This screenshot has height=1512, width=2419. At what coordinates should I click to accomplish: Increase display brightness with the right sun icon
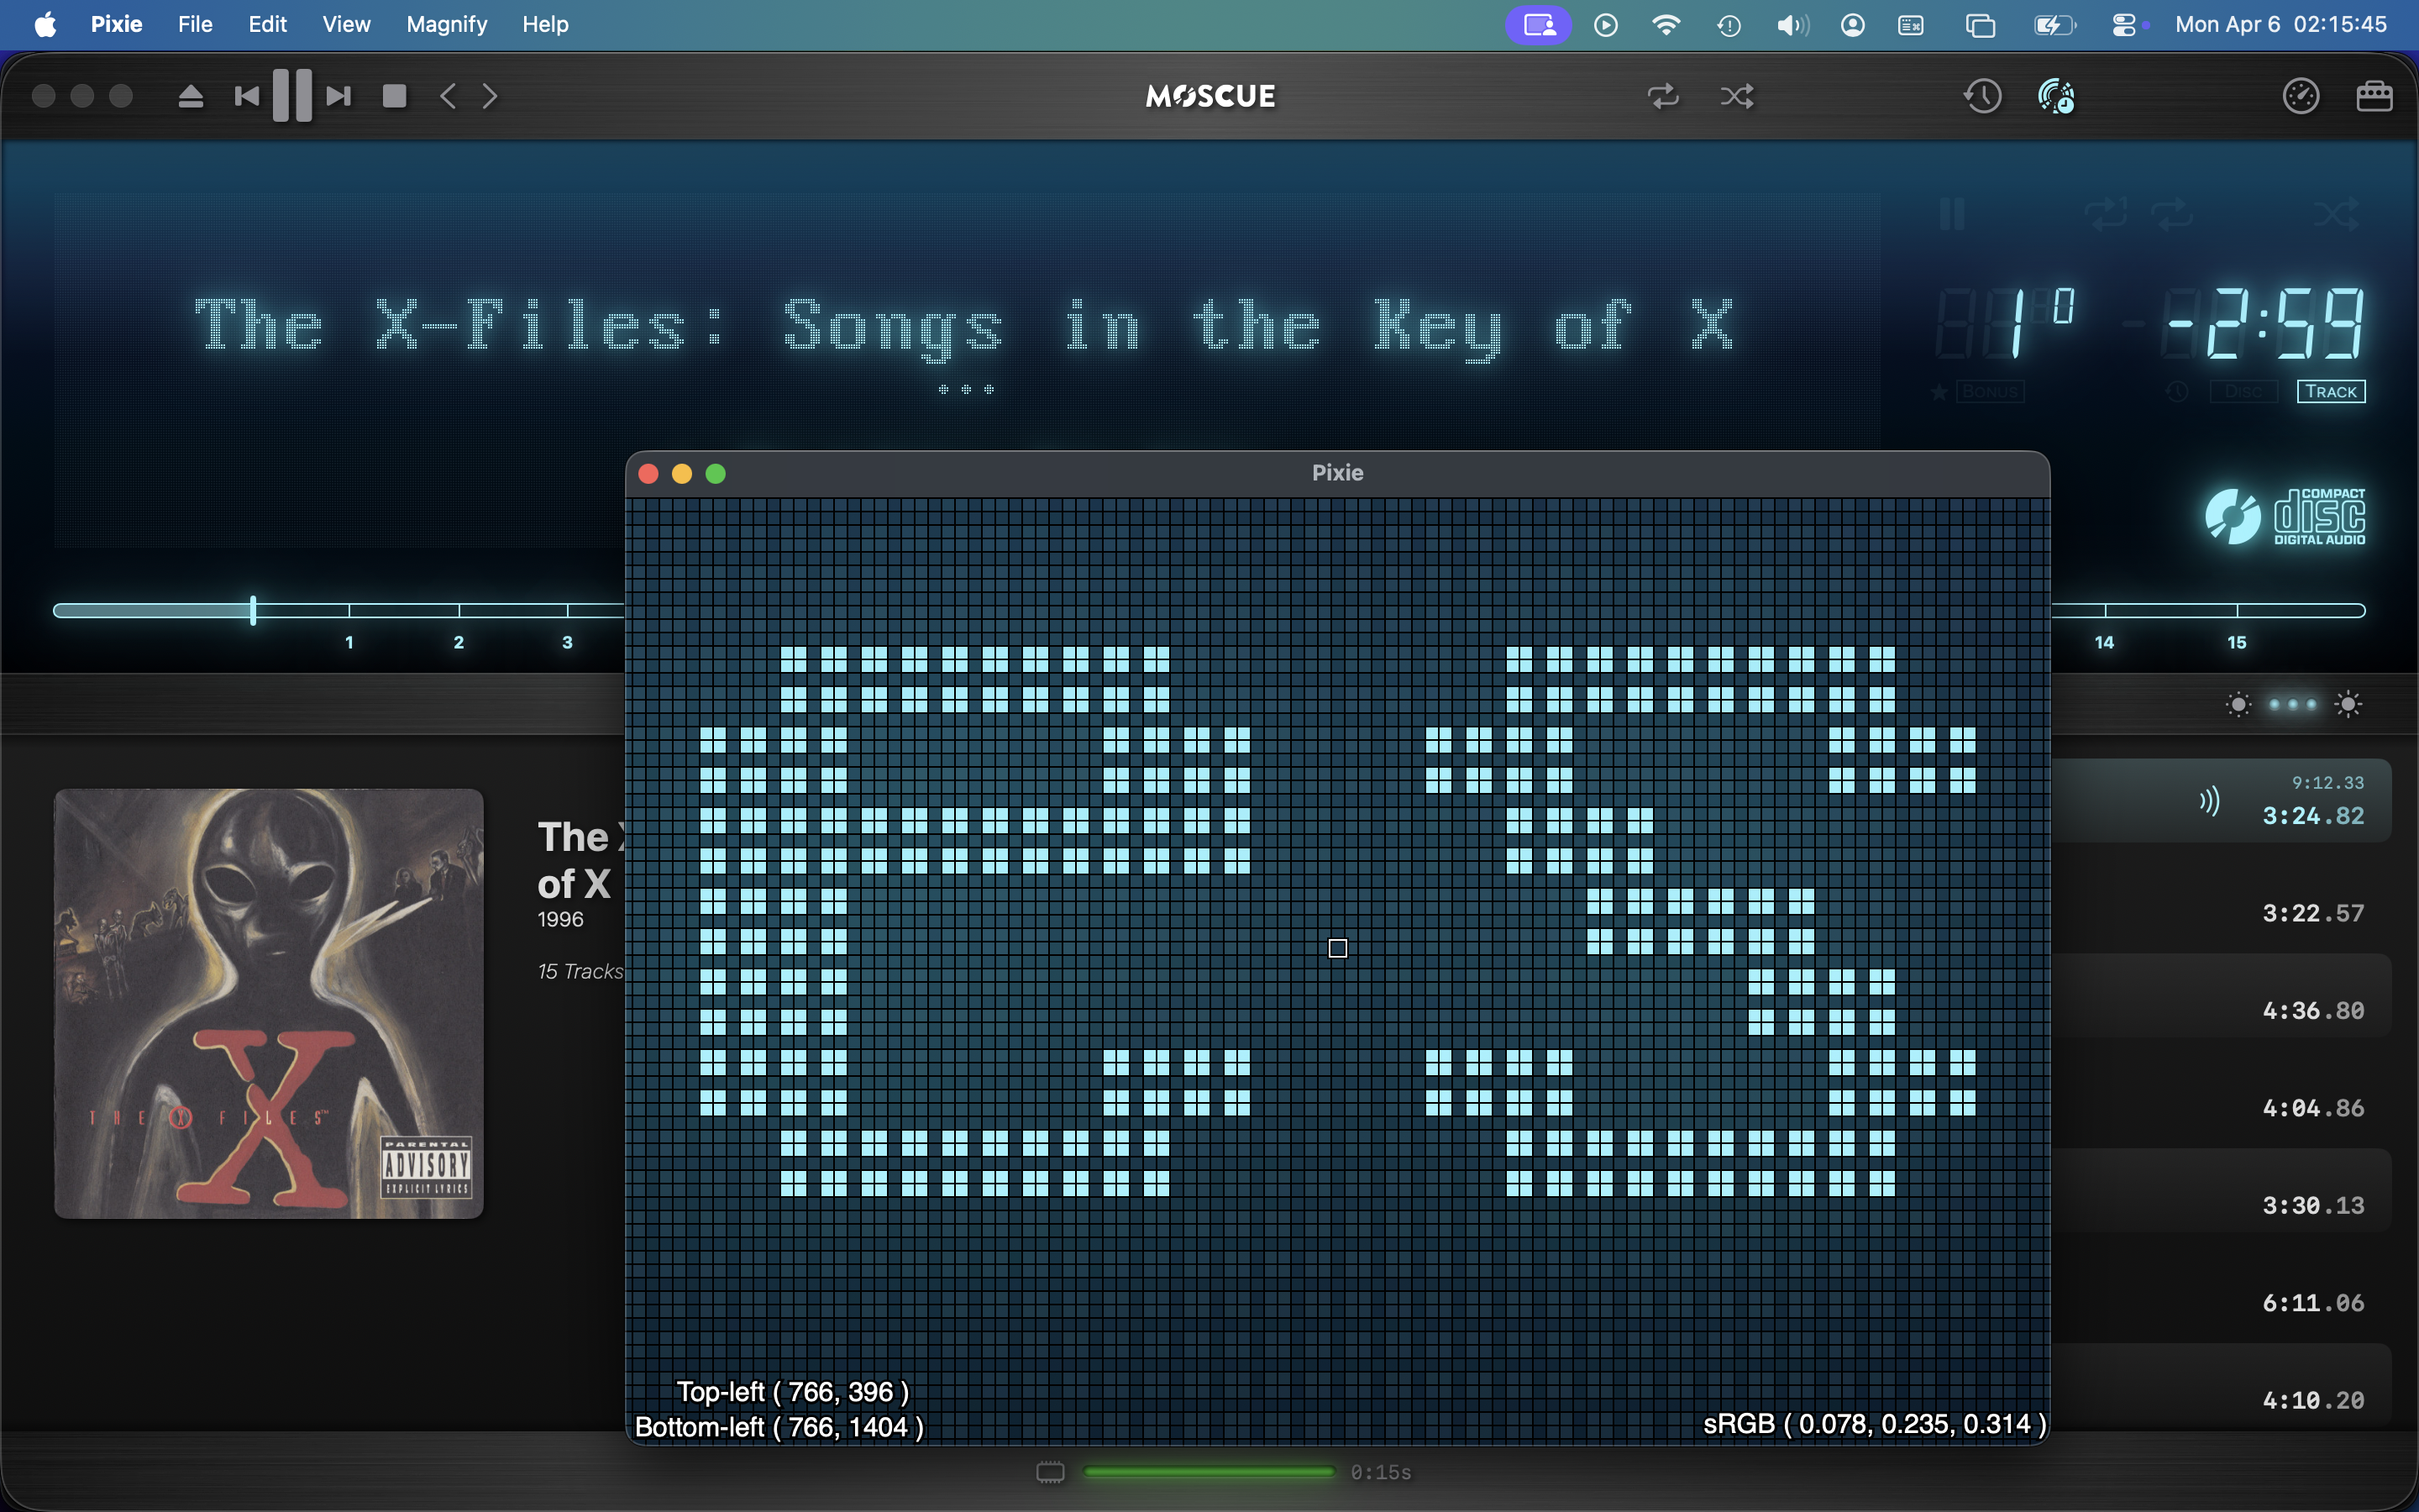(x=2348, y=704)
